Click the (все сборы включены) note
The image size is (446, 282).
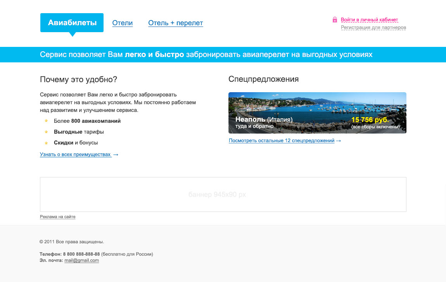coord(375,127)
